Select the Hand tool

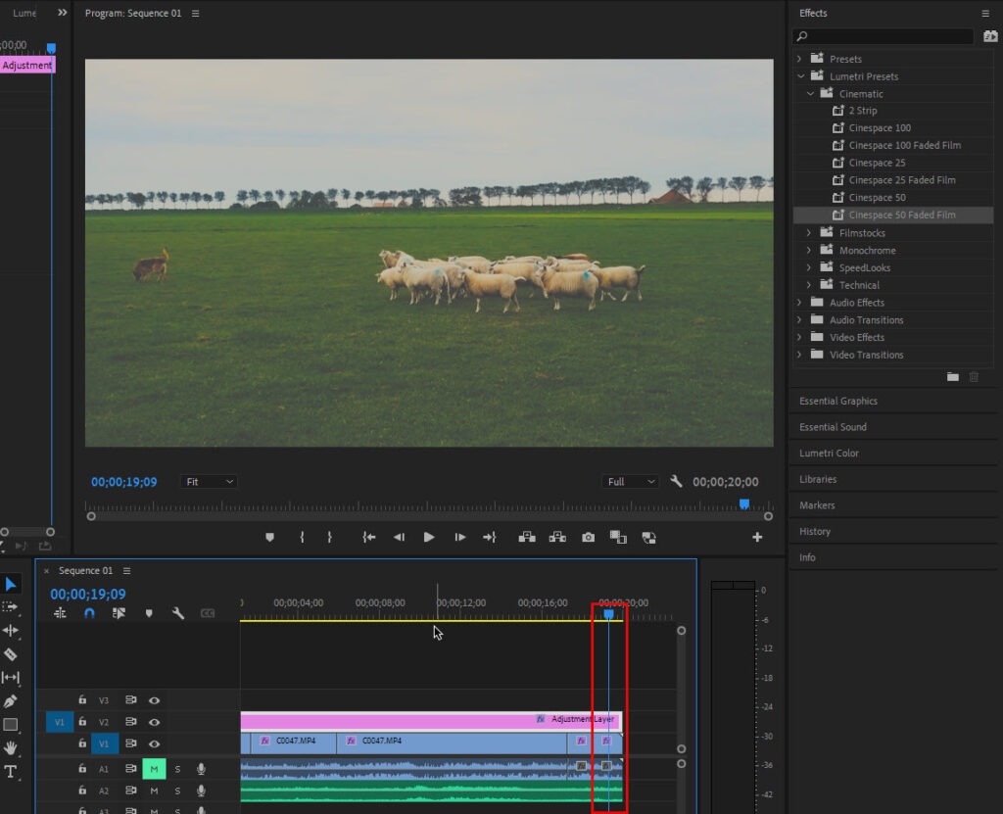(x=11, y=748)
